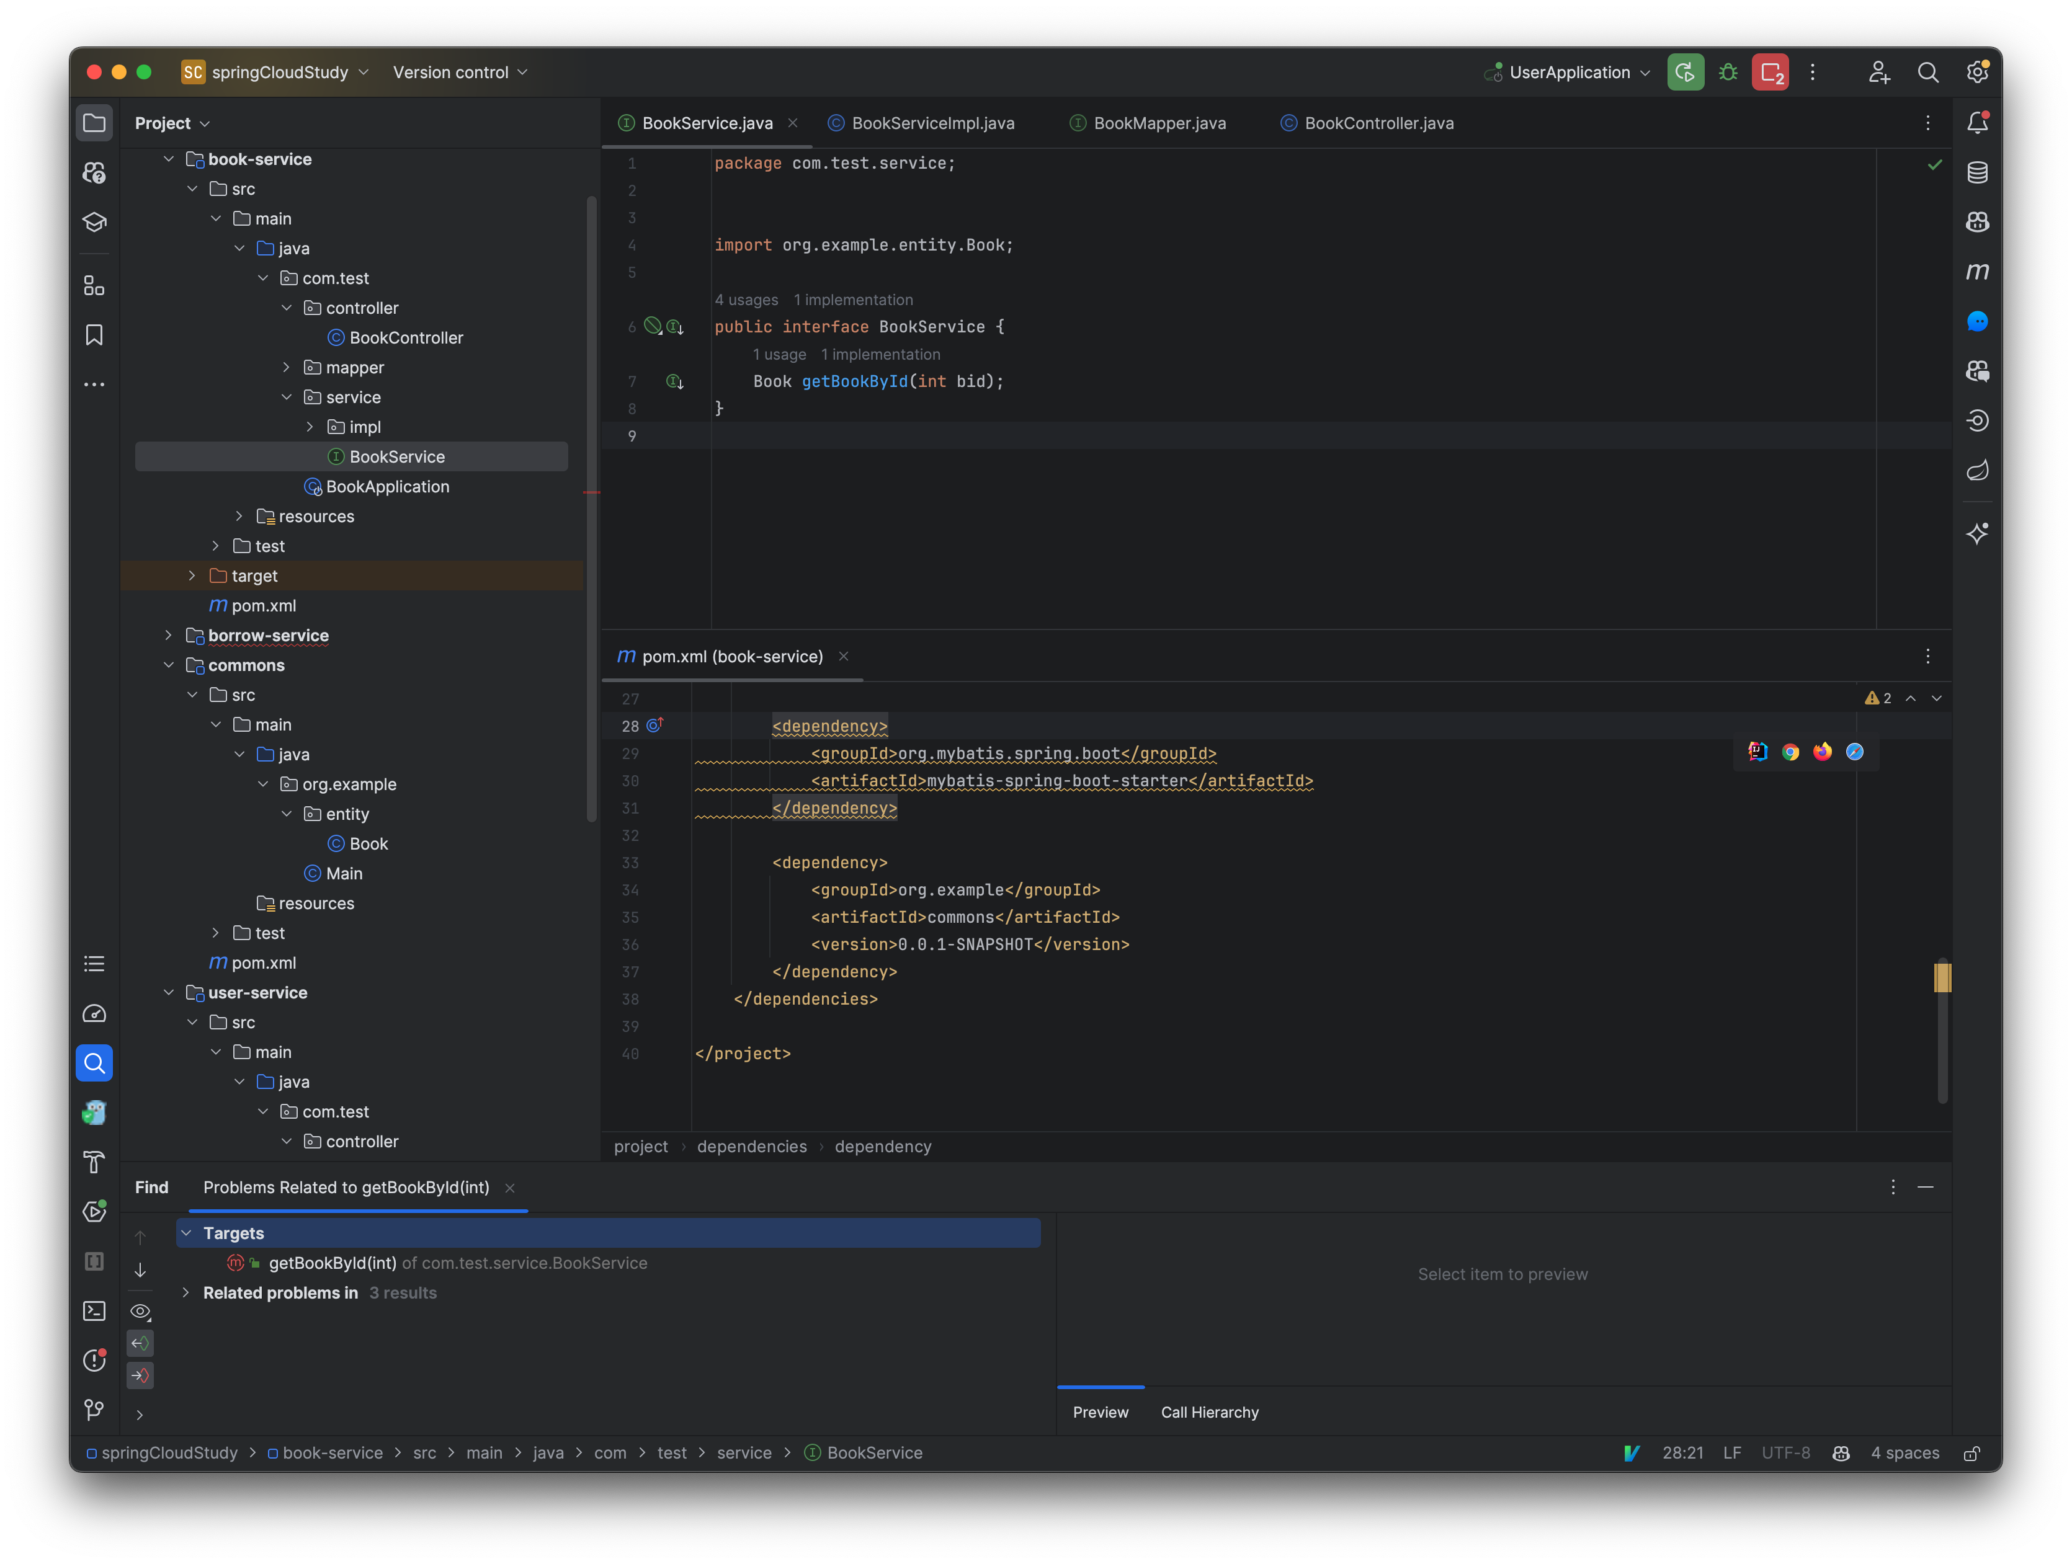The width and height of the screenshot is (2072, 1564).
Task: Click the service breadcrumb in status bar
Action: (x=744, y=1452)
